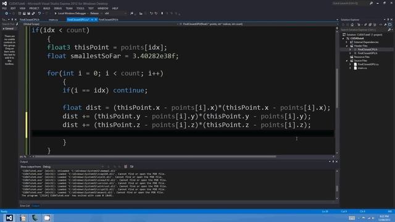Click Solution Explorer Refresh icon
Screen dimensions: 395x222
pos(365,25)
